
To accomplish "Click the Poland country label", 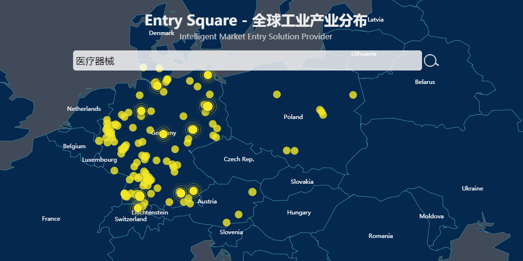I will (293, 117).
